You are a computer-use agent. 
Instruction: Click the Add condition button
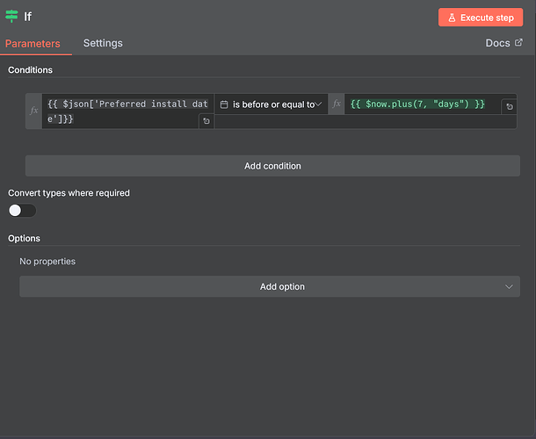click(272, 166)
